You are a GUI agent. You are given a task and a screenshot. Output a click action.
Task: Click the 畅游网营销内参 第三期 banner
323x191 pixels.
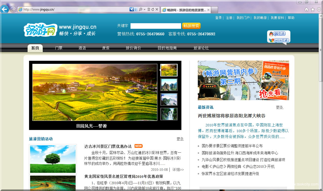pyautogui.click(x=243, y=80)
